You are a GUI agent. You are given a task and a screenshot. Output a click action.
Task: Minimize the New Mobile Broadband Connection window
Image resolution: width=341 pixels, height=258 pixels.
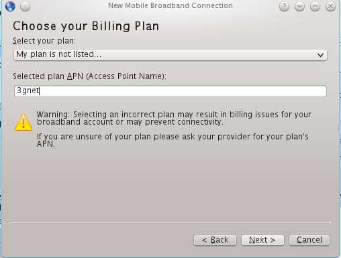(299, 7)
